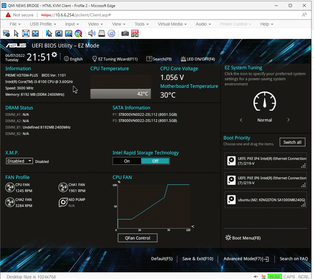
Task: Toggle Intel Rapid Storage Technology to On
Action: (x=127, y=161)
